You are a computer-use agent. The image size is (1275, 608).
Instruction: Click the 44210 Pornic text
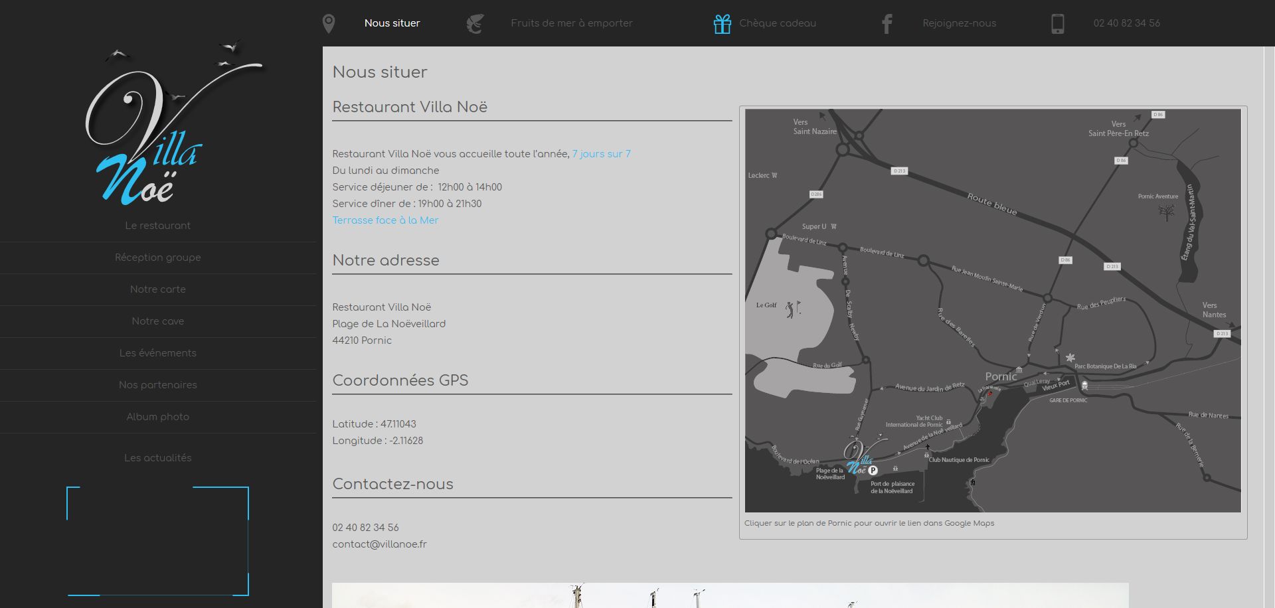tap(362, 341)
